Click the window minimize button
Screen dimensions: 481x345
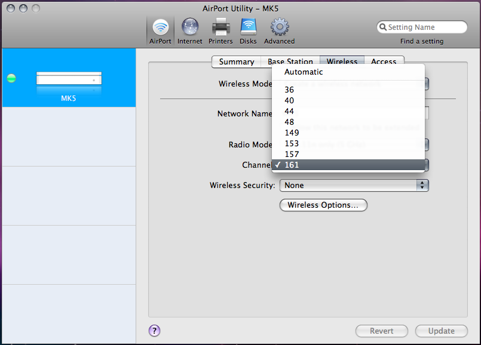pos(23,8)
